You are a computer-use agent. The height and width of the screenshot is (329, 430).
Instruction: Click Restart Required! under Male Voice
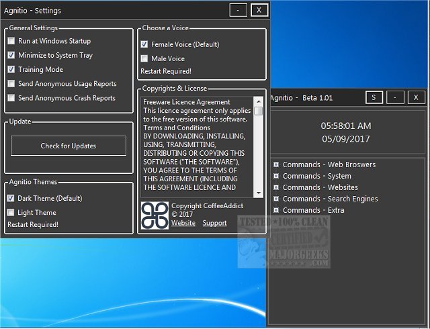pos(166,71)
